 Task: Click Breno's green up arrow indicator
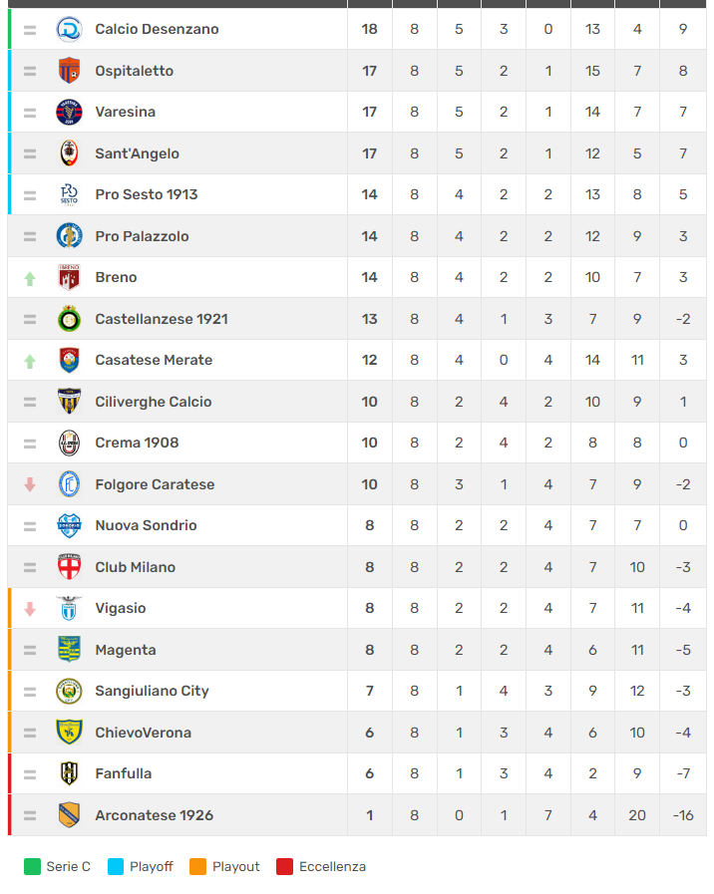[x=30, y=278]
